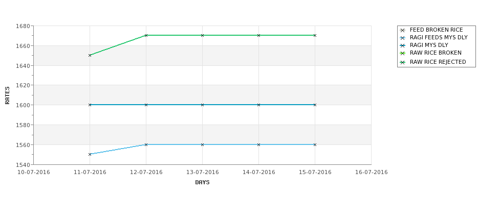Click the 1600 line point on 13-07-2016

(202, 105)
